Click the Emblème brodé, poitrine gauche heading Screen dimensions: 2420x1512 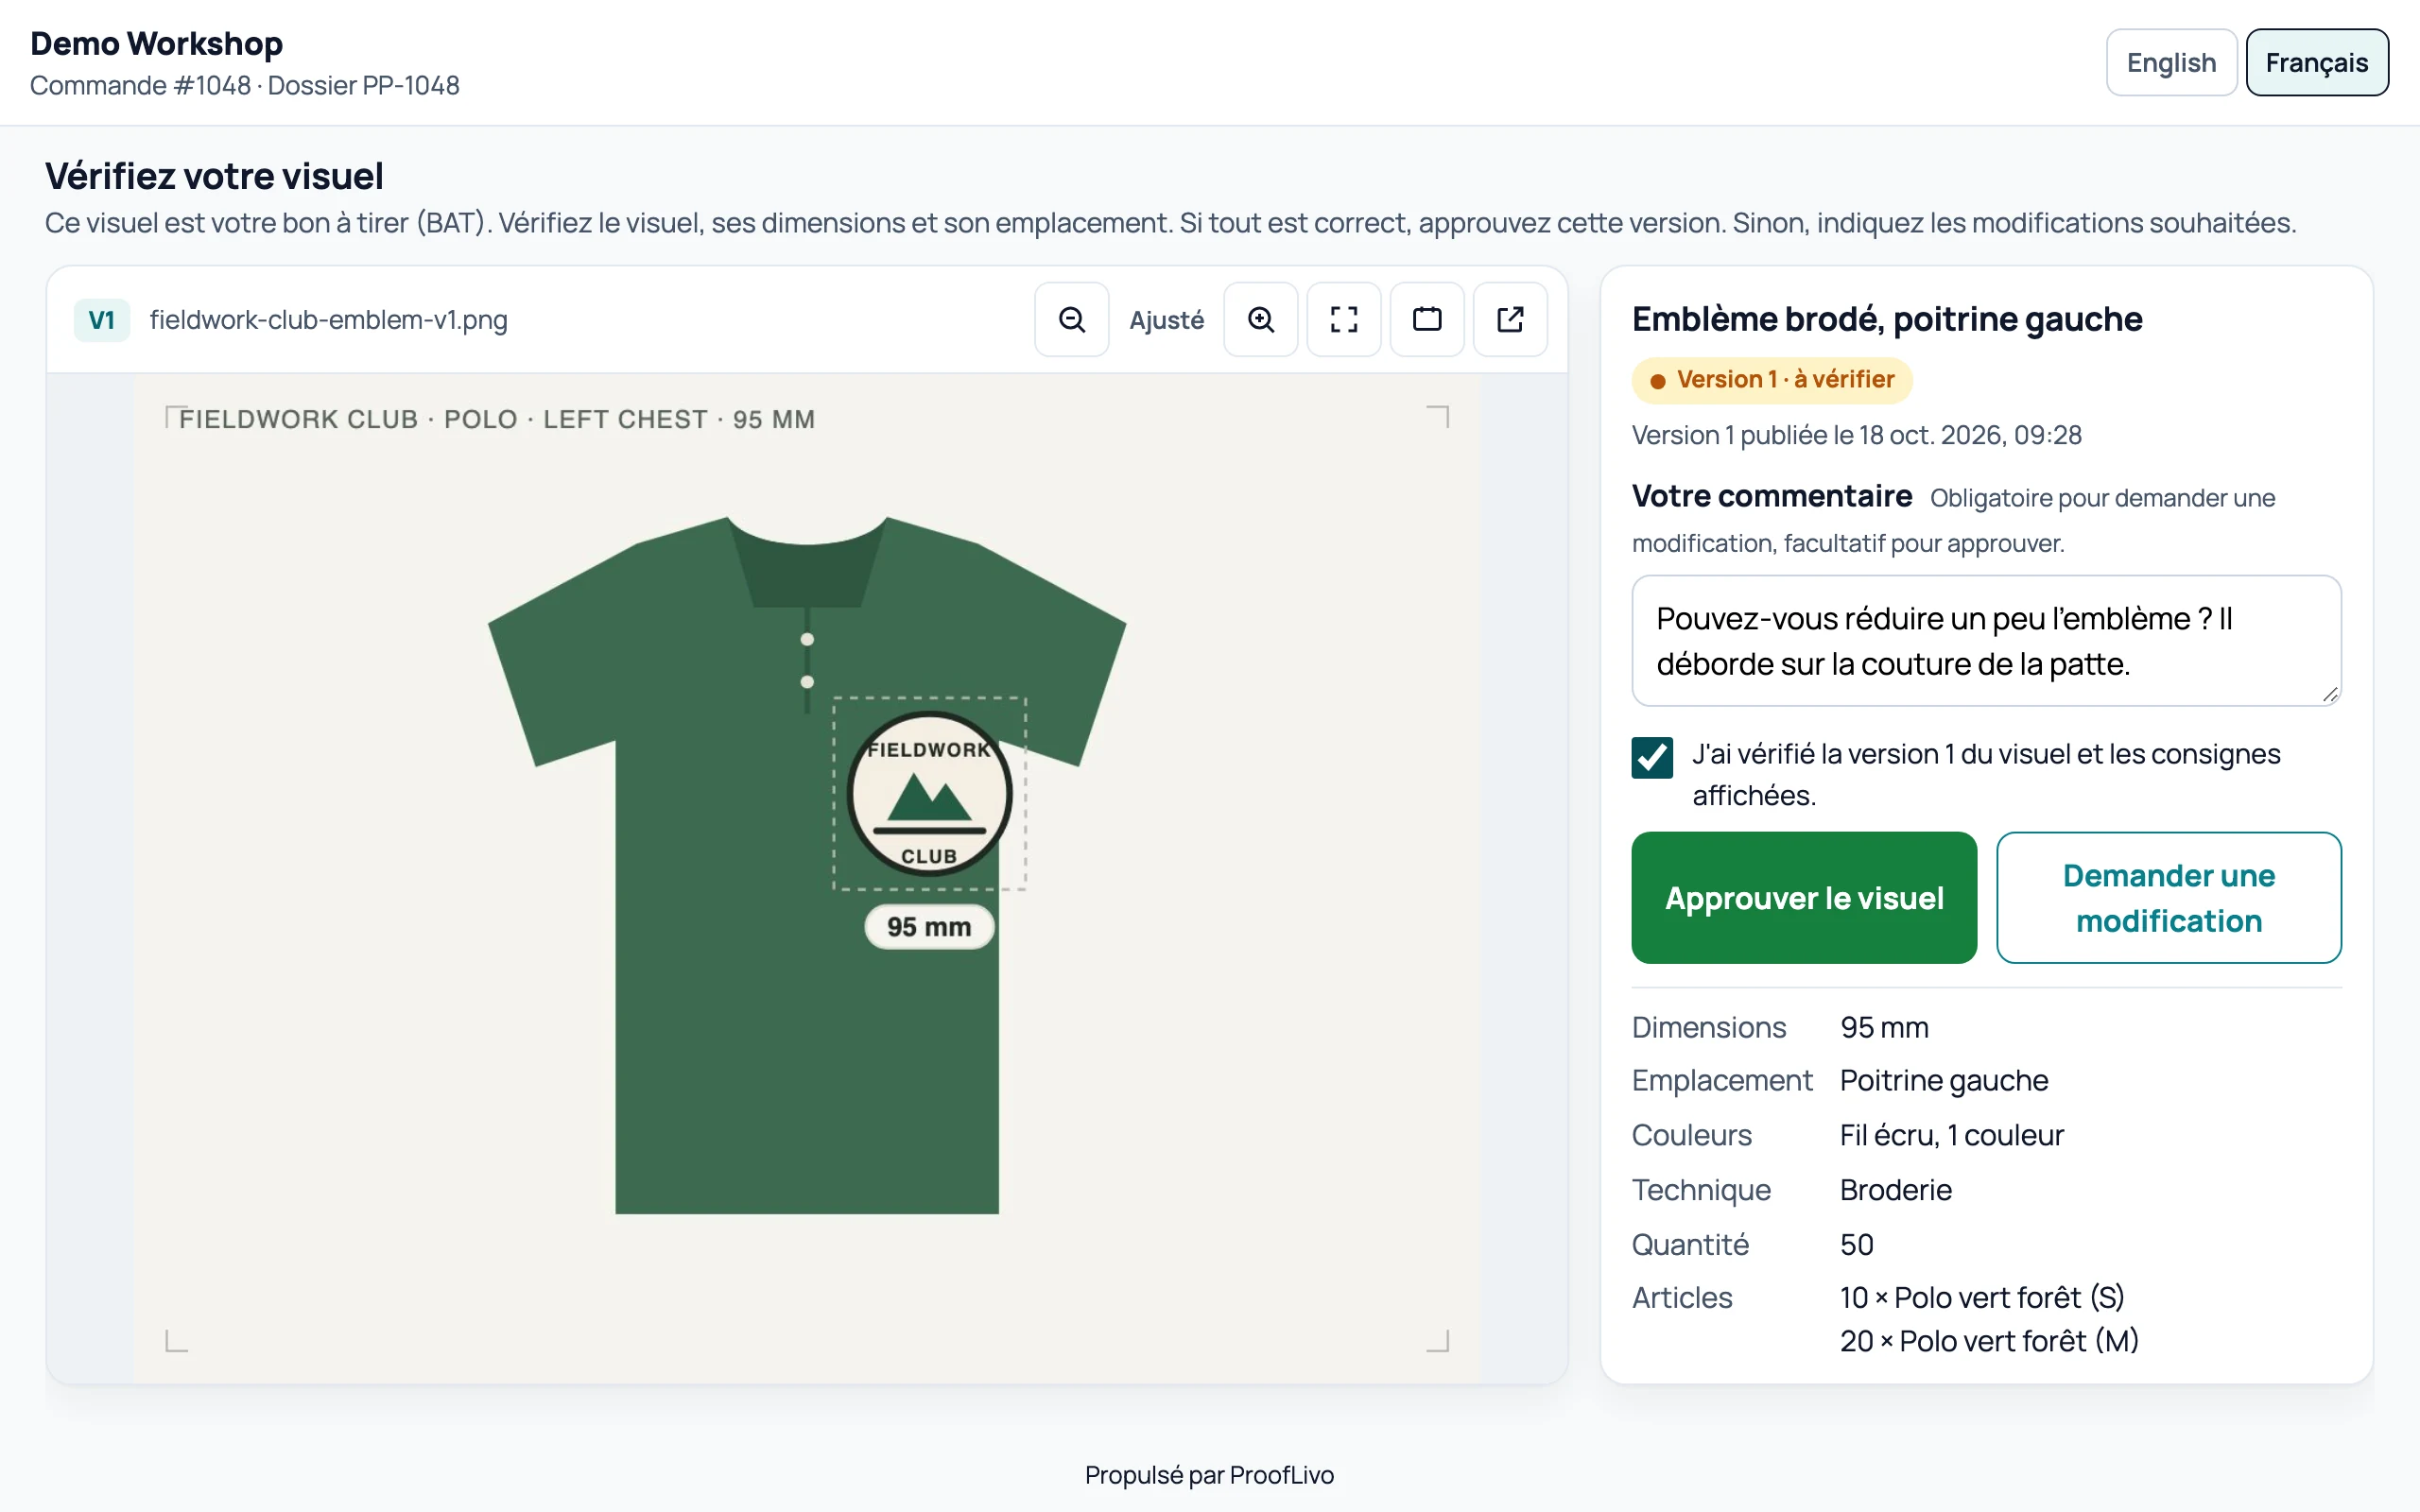(1886, 319)
